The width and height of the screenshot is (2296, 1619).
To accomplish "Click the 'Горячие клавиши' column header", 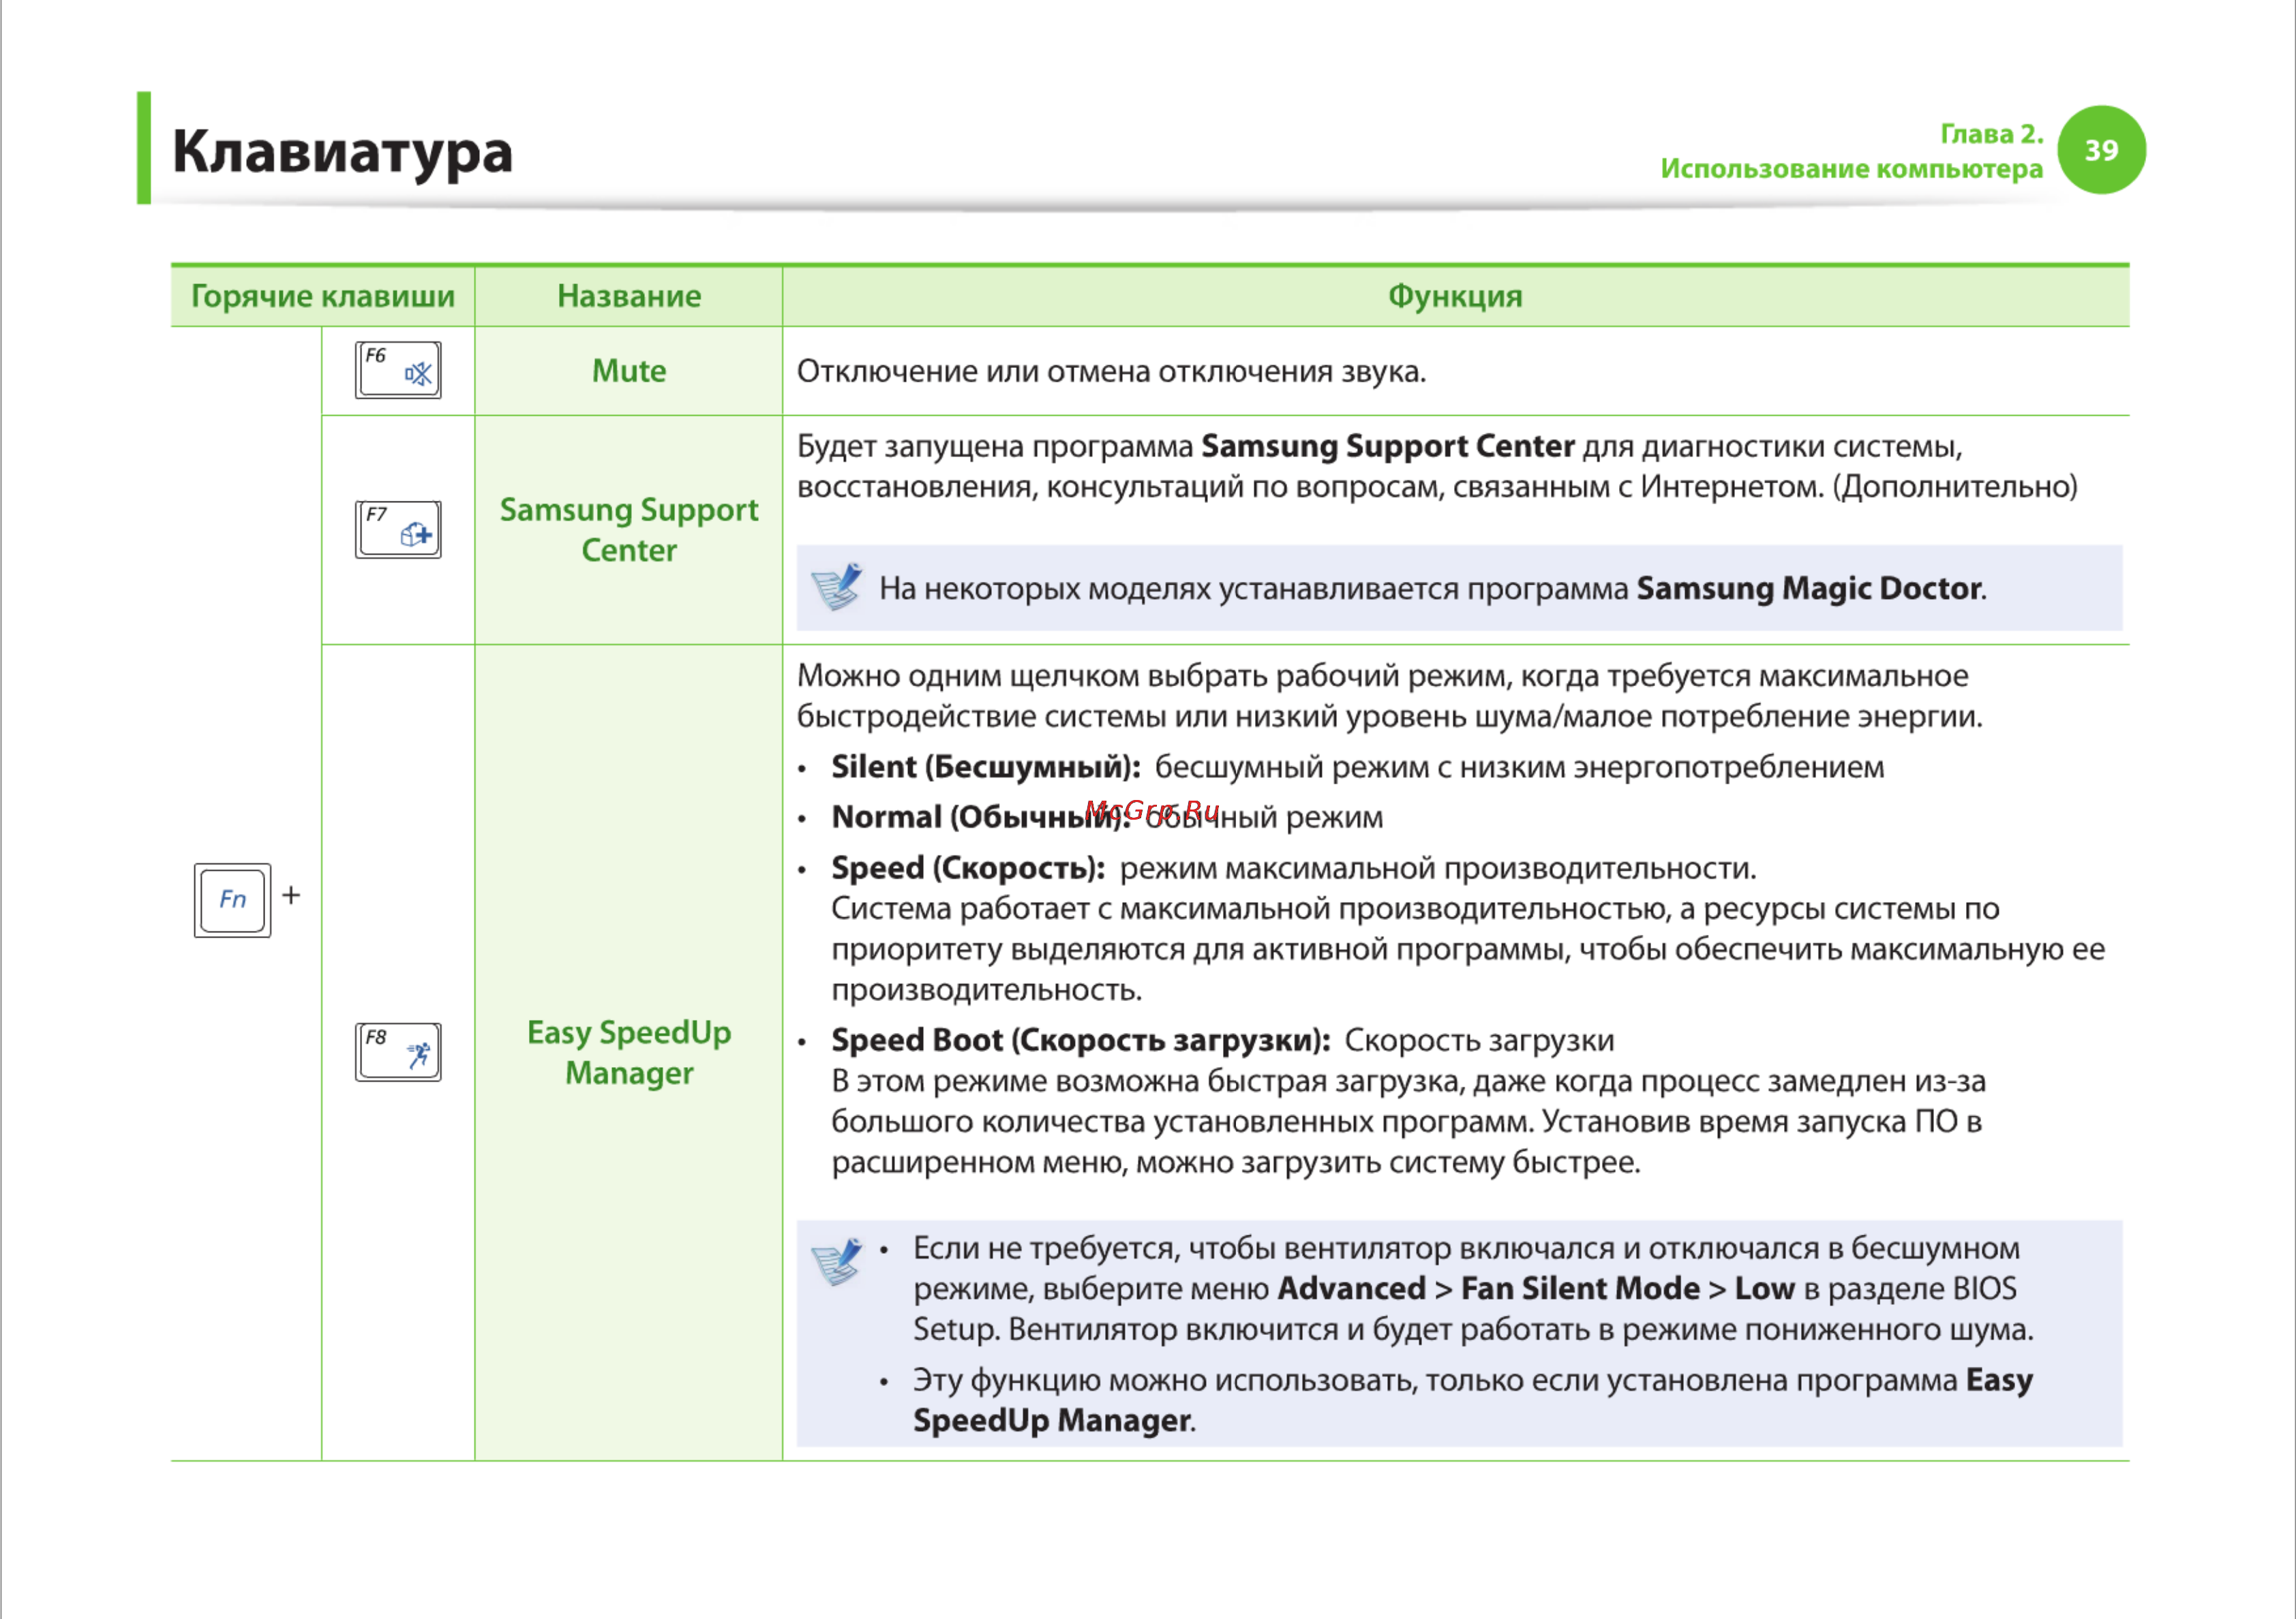I will click(x=323, y=296).
